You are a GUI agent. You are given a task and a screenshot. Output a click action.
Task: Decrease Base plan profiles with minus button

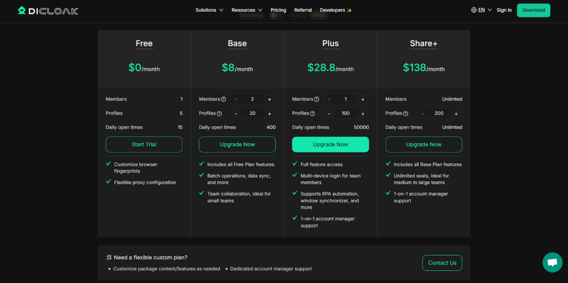(x=236, y=114)
